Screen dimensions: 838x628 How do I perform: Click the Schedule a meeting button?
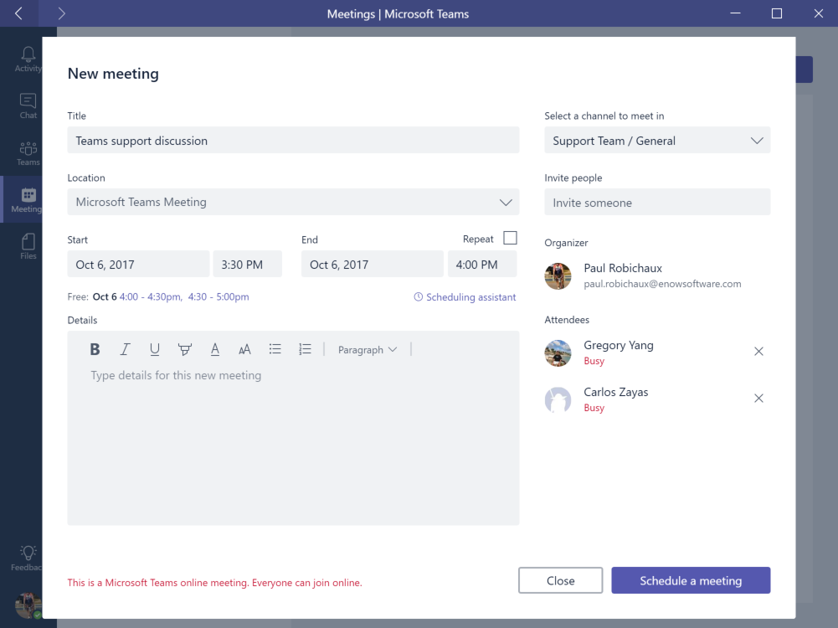pyautogui.click(x=691, y=580)
